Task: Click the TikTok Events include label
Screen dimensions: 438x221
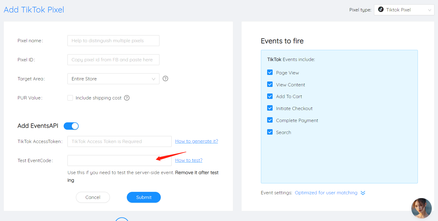Action: click(291, 59)
